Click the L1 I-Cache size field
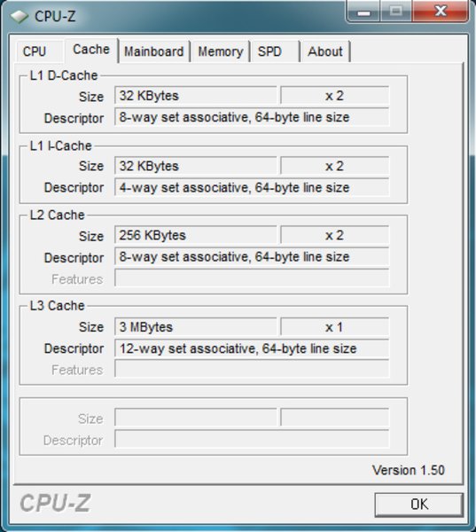476x532 pixels. click(196, 166)
